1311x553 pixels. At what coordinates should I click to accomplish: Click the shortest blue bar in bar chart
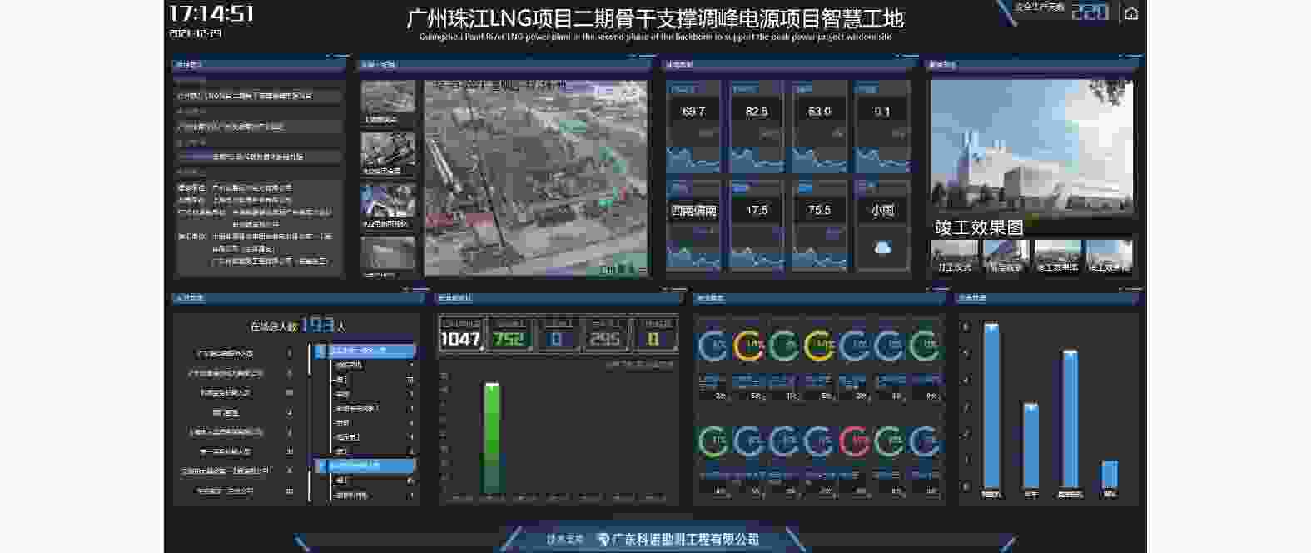point(1109,474)
